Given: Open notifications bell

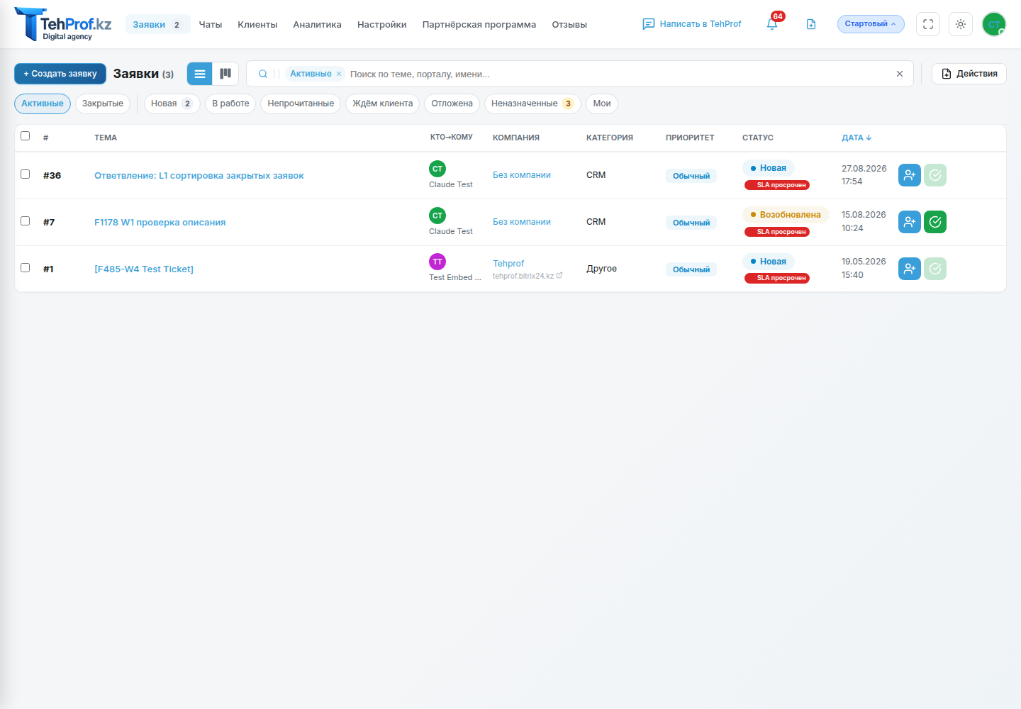Looking at the screenshot, I should pos(772,24).
